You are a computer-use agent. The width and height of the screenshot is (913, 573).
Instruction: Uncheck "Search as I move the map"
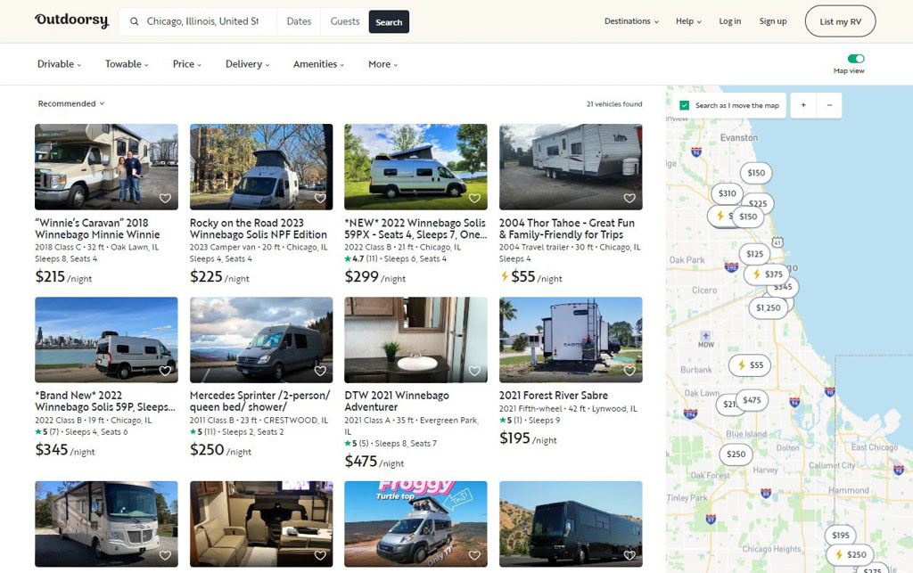click(684, 105)
